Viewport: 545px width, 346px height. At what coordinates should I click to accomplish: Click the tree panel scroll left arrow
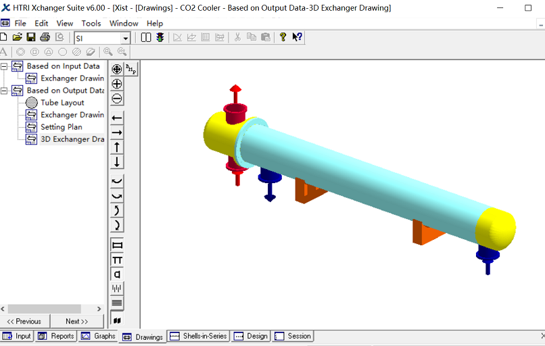[3, 309]
